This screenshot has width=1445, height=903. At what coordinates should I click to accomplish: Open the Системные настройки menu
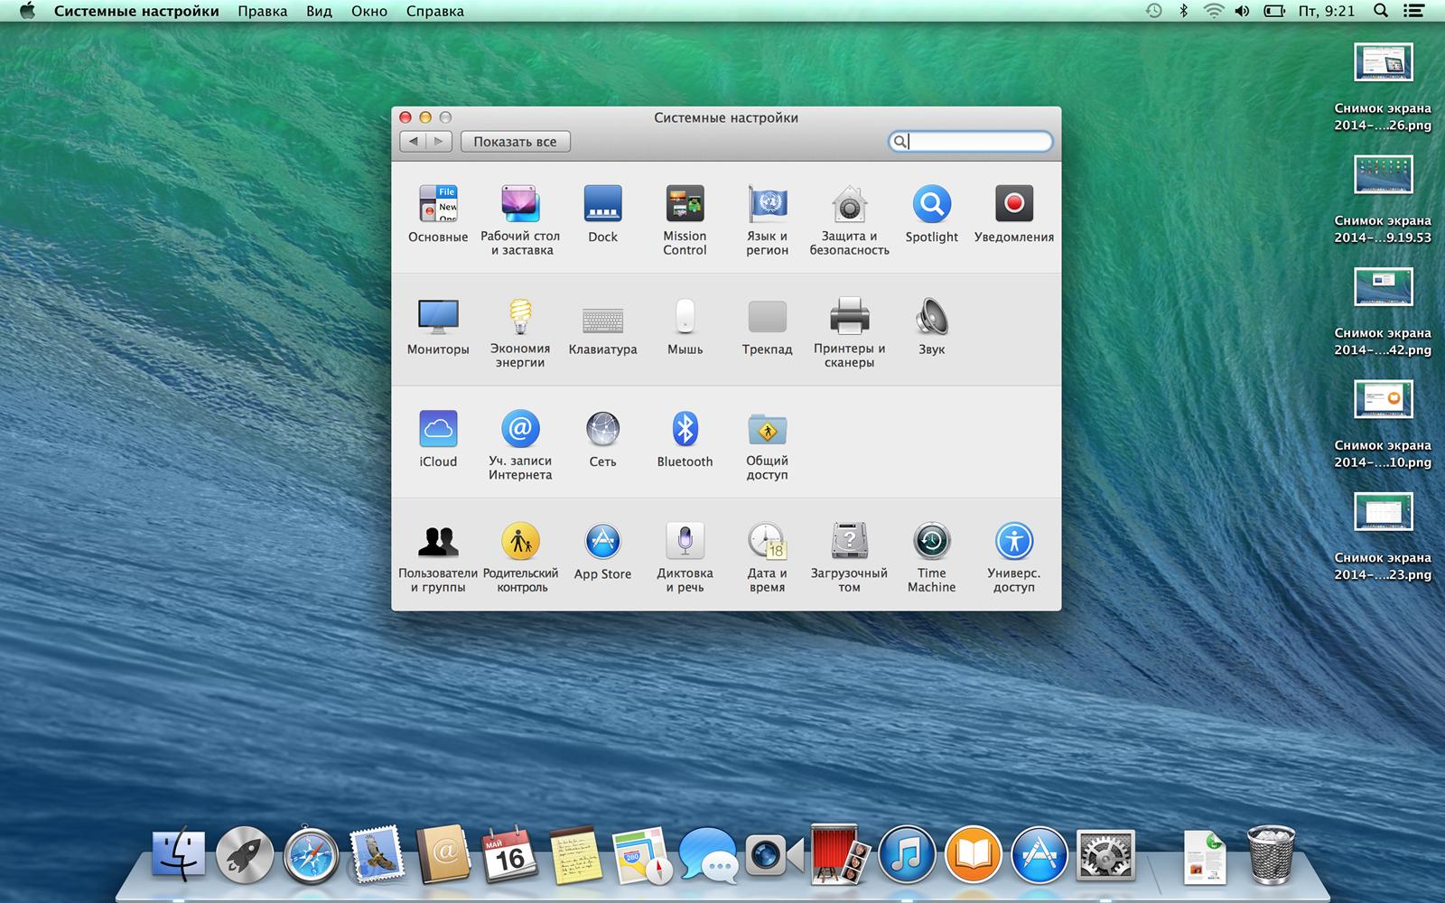[136, 12]
